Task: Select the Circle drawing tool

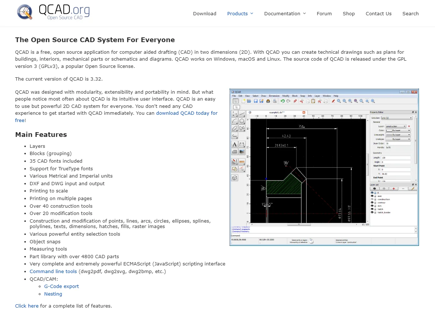Action: (x=242, y=121)
